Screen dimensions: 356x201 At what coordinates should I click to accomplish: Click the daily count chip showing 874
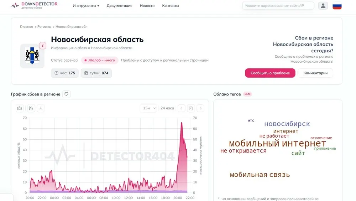click(x=96, y=73)
